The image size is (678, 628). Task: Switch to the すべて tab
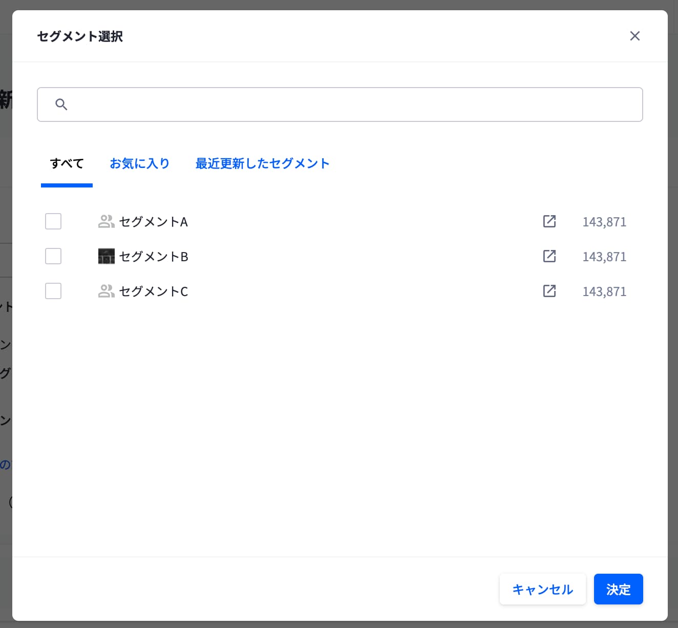click(x=67, y=163)
